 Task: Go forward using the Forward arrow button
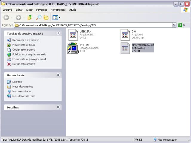pos(19,18)
